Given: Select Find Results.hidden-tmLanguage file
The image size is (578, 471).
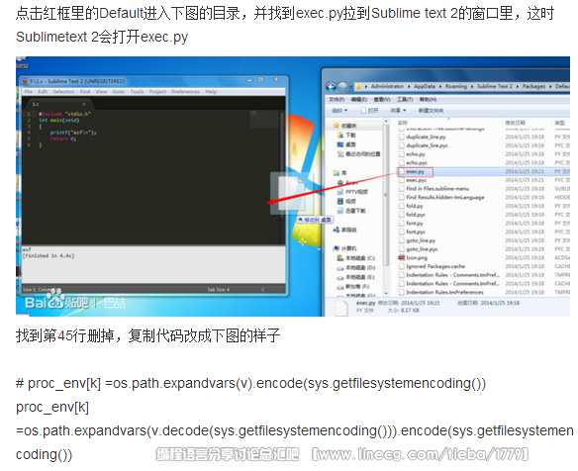Looking at the screenshot, I should pyautogui.click(x=483, y=197).
